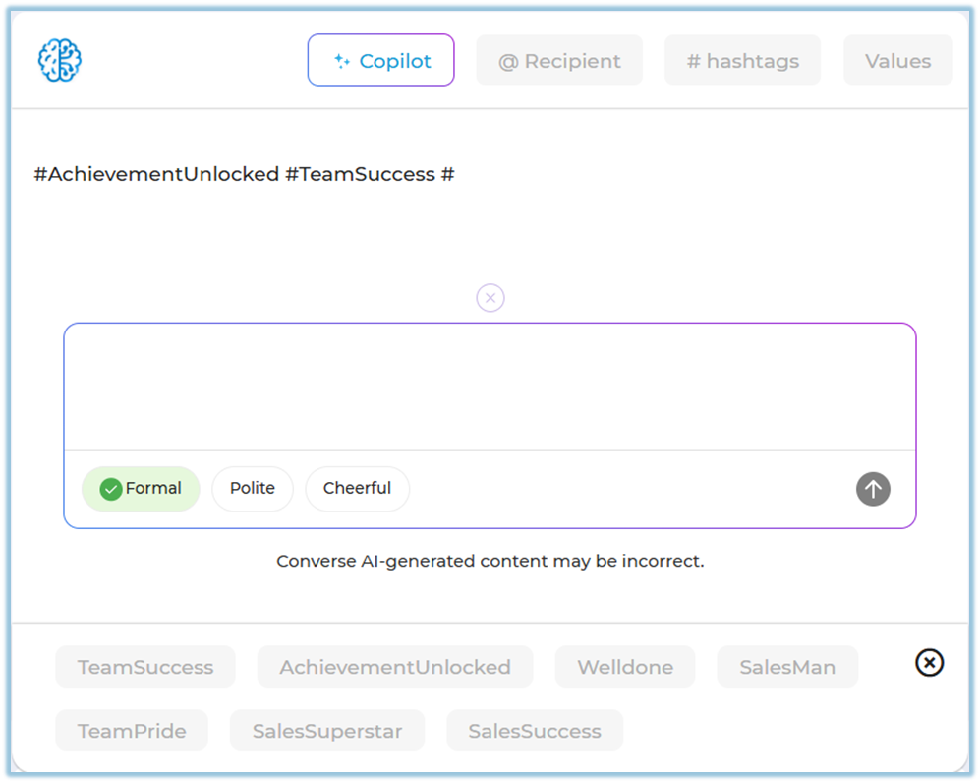Dismiss the hashtag suggestions panel

pyautogui.click(x=929, y=663)
